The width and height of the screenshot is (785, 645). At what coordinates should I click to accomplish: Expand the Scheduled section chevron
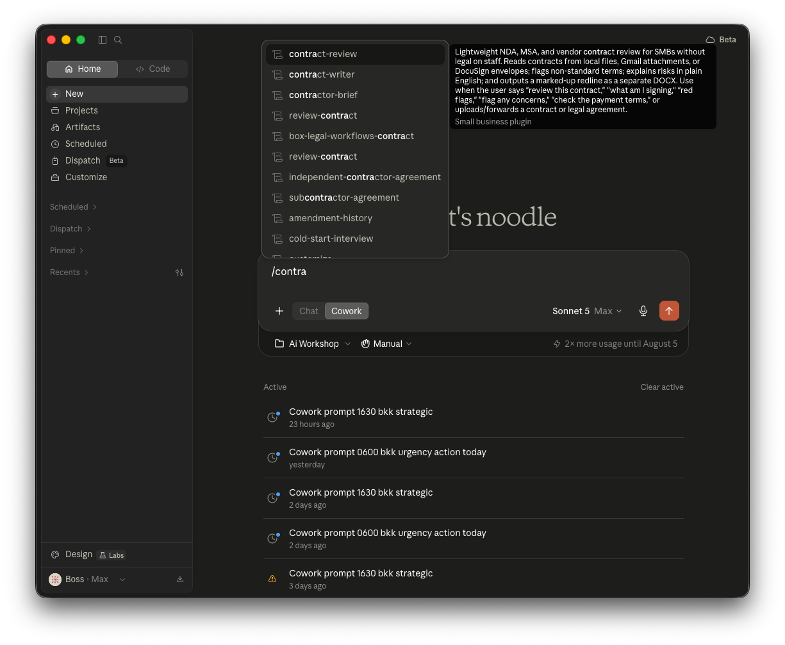[95, 207]
